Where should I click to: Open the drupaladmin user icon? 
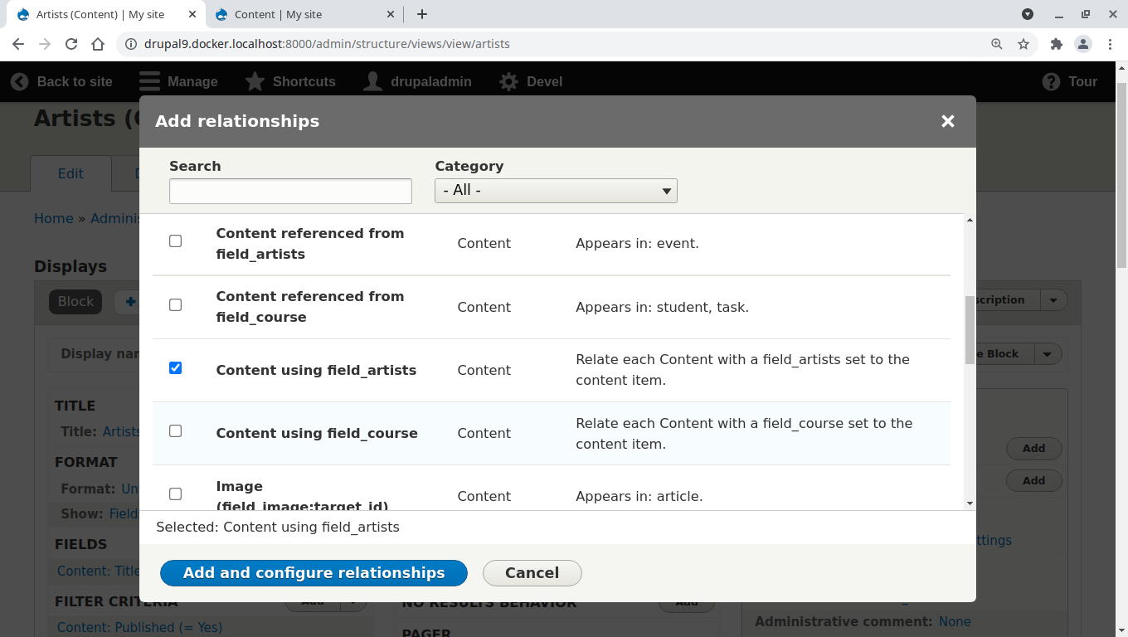coord(373,81)
